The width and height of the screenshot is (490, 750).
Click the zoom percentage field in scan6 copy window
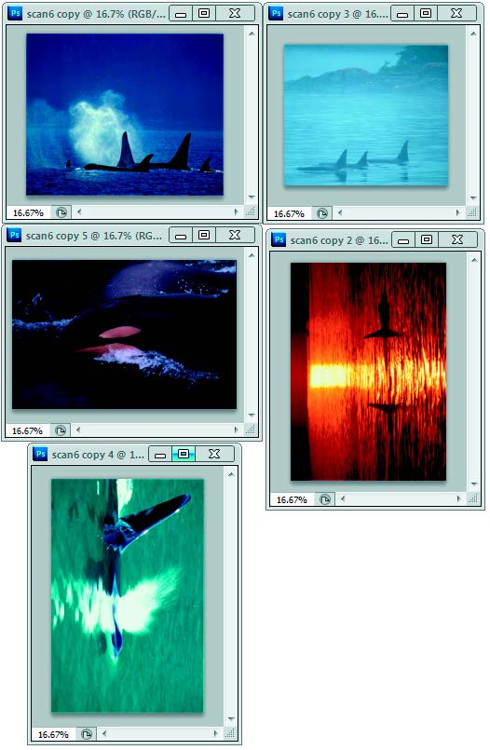pos(28,212)
